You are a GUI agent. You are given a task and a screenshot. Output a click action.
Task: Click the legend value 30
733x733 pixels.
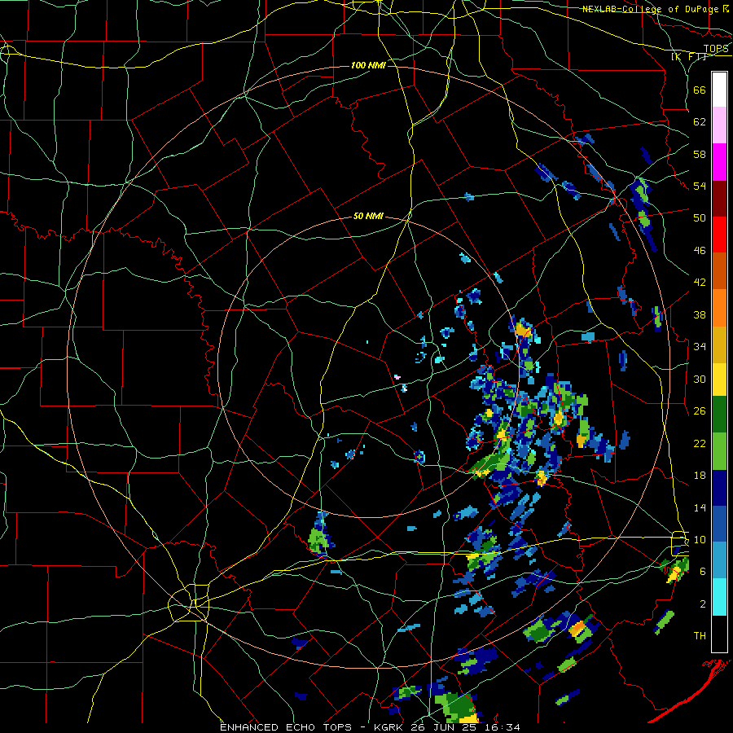(700, 379)
